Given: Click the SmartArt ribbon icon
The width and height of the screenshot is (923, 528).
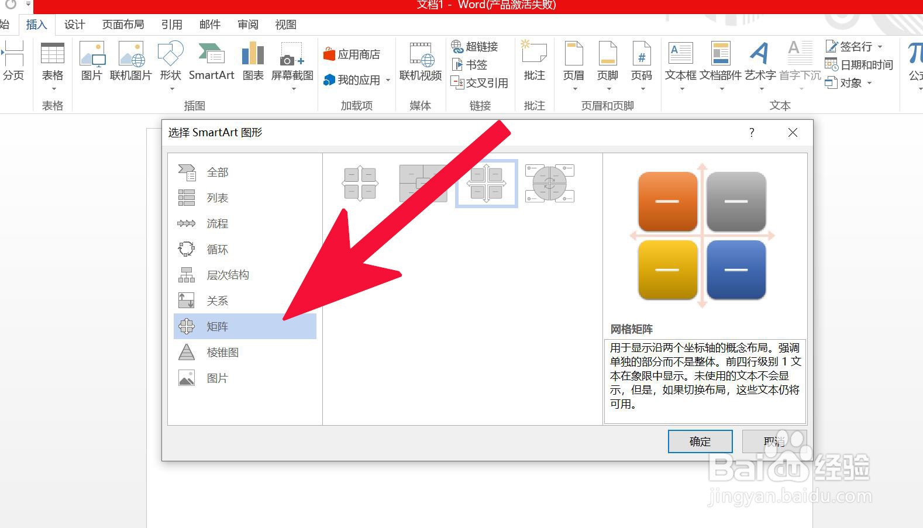Looking at the screenshot, I should (211, 61).
